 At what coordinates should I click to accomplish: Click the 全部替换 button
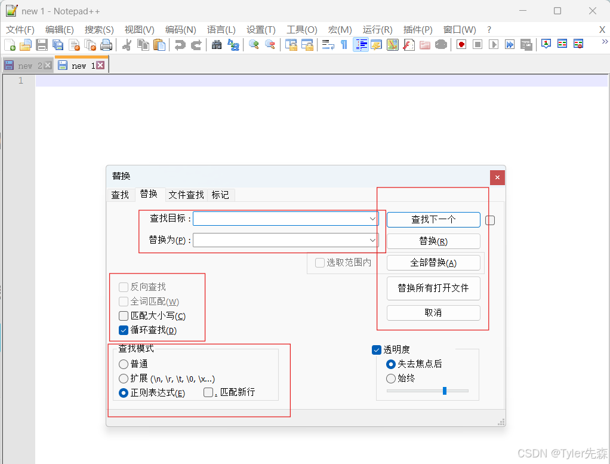433,262
